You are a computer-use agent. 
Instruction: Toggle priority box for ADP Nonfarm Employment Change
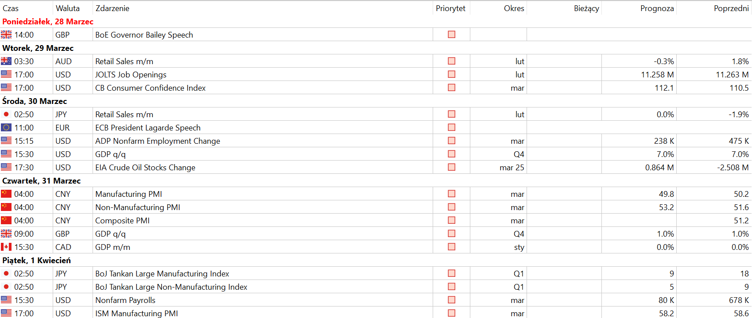coord(452,141)
